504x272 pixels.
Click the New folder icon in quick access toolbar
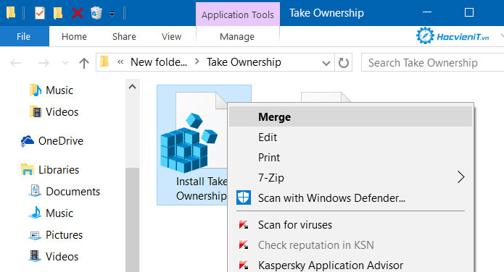(58, 13)
